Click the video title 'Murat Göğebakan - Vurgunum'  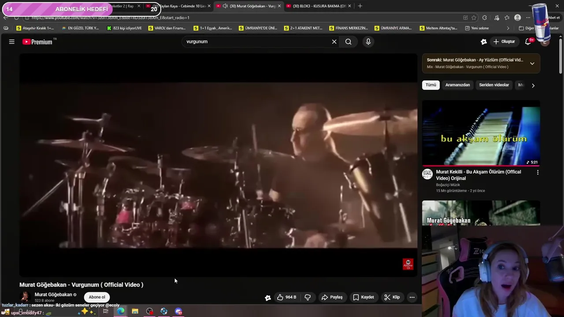(81, 285)
